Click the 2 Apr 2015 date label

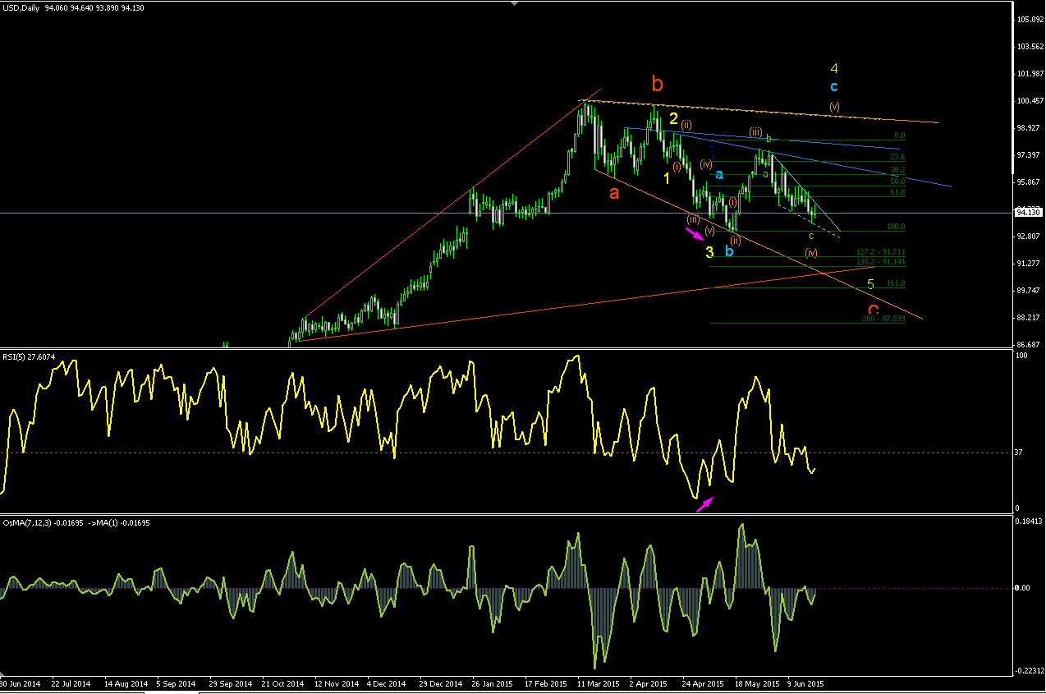point(649,683)
